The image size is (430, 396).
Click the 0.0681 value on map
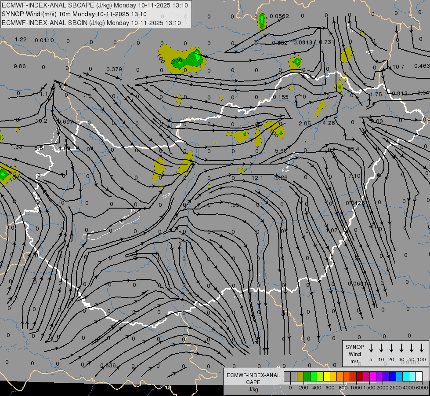pyautogui.click(x=358, y=283)
